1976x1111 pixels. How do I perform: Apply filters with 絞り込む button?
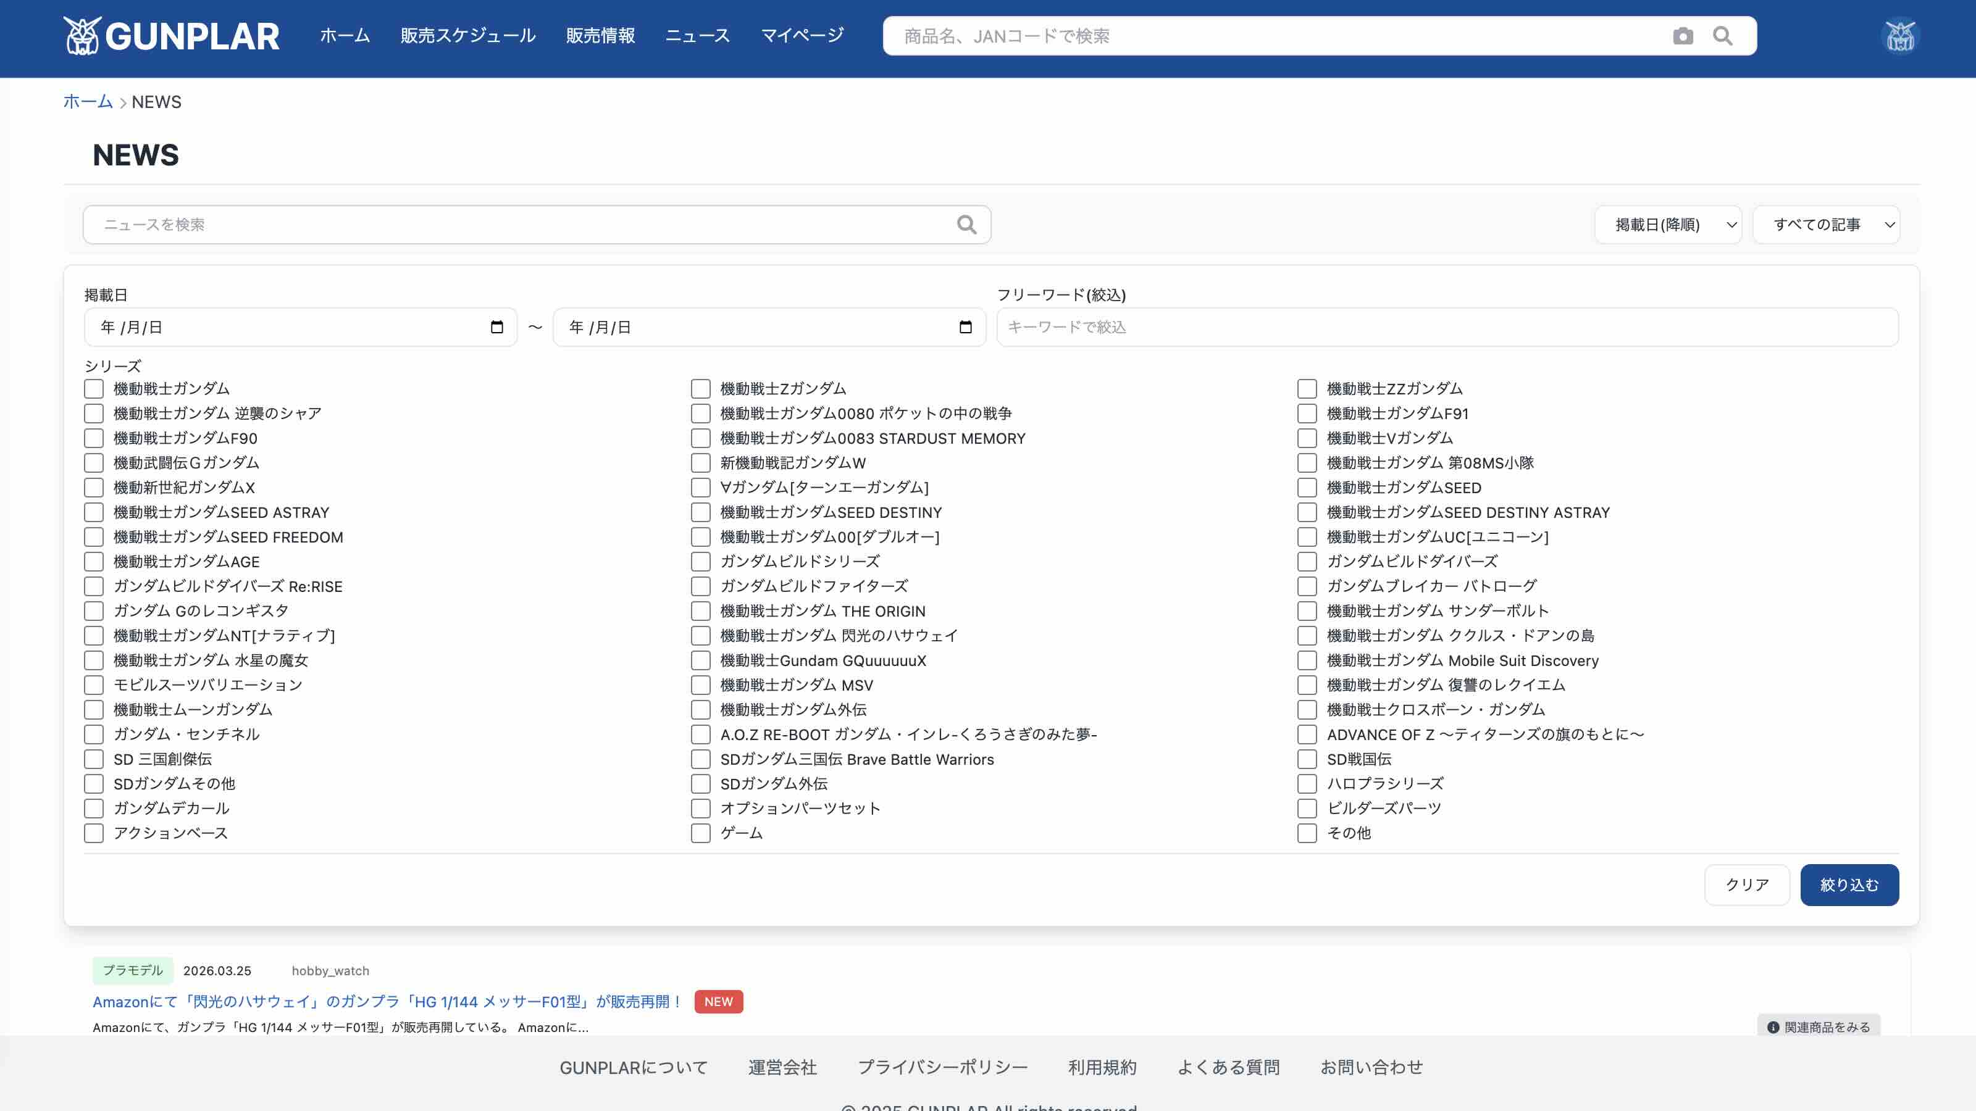pos(1849,885)
